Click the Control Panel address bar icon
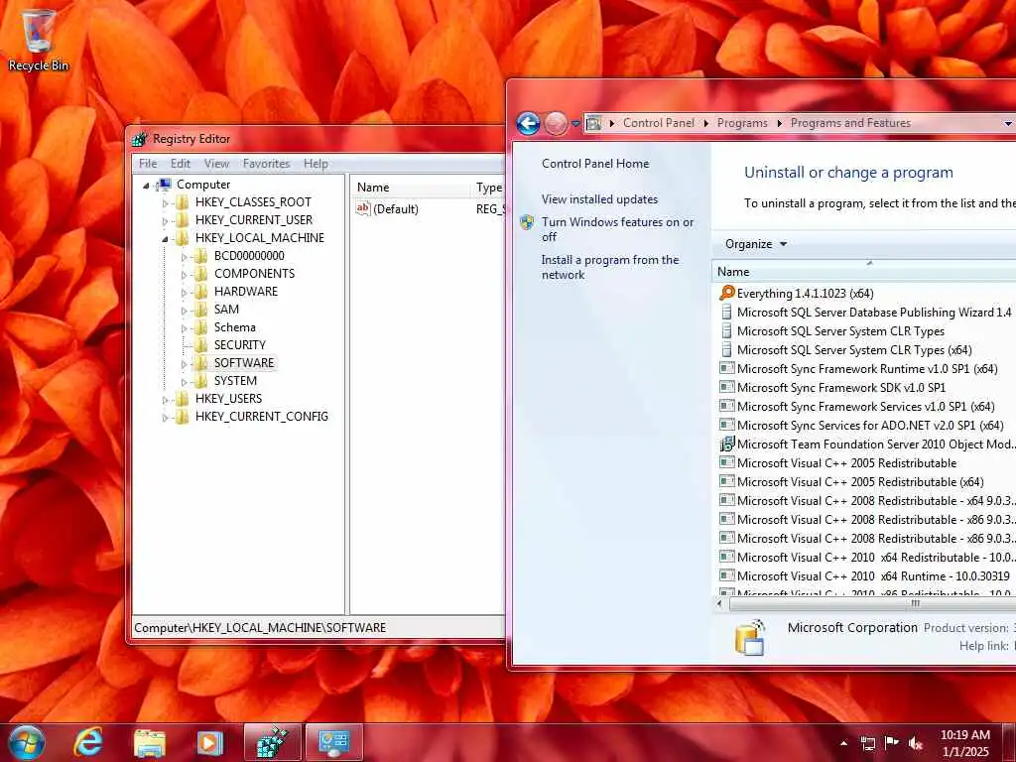Viewport: 1016px width, 762px height. pyautogui.click(x=594, y=123)
